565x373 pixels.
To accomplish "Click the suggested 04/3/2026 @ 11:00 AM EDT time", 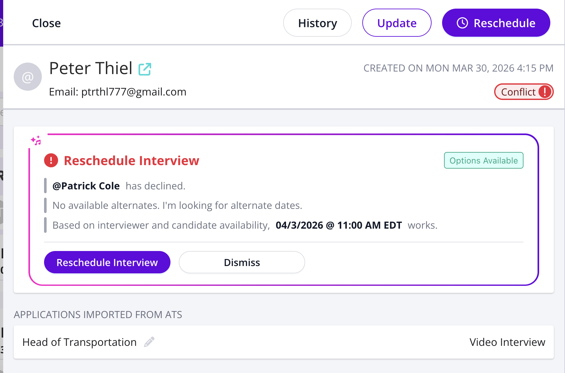I will click(338, 225).
